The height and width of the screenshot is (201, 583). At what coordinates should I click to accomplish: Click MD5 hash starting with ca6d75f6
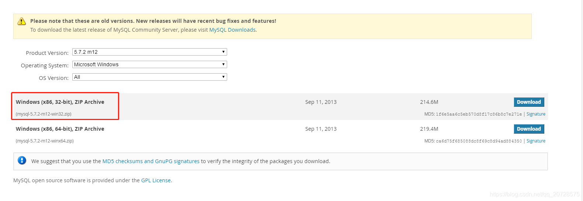[x=479, y=141]
